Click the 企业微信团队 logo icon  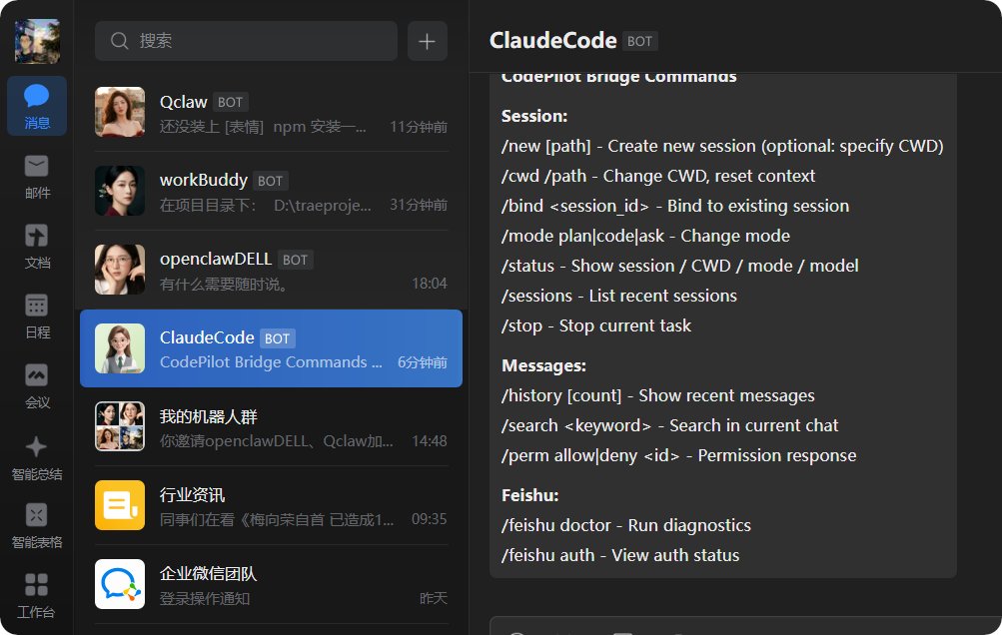[x=120, y=584]
